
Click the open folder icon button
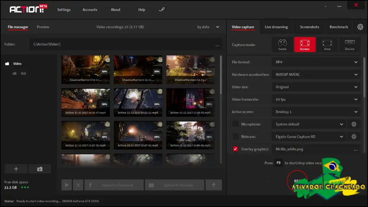40,169
